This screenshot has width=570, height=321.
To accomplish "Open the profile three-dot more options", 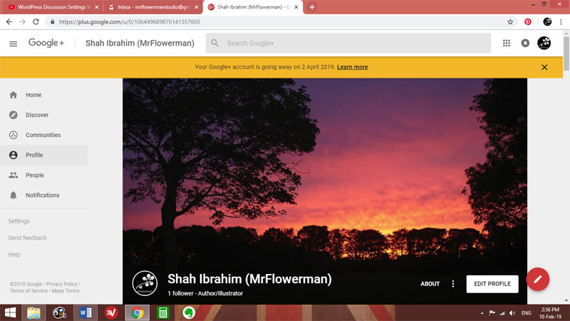I will (x=453, y=284).
